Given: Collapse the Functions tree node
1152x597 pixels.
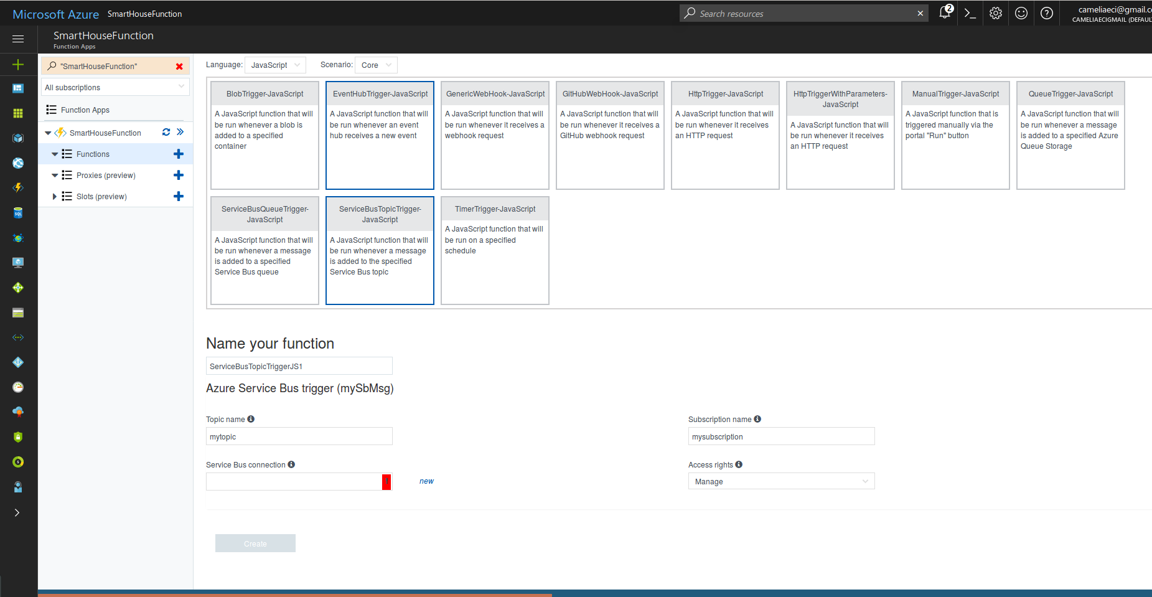Looking at the screenshot, I should [x=55, y=154].
